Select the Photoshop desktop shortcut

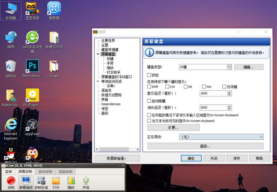pos(32,69)
